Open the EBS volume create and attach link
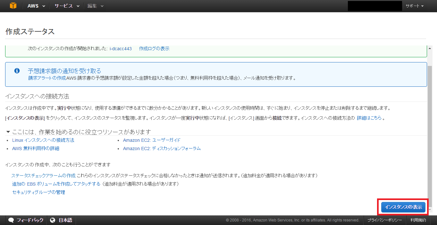The height and width of the screenshot is (225, 437). tap(56, 184)
